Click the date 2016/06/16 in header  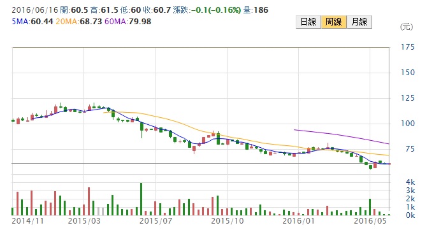pos(35,10)
